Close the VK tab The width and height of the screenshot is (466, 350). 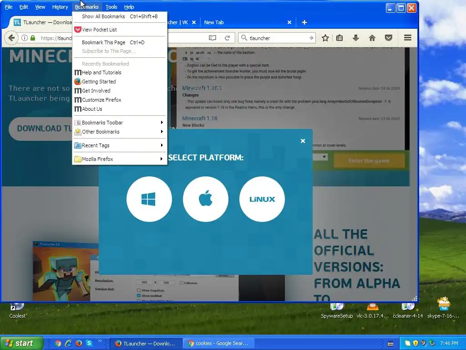194,22
